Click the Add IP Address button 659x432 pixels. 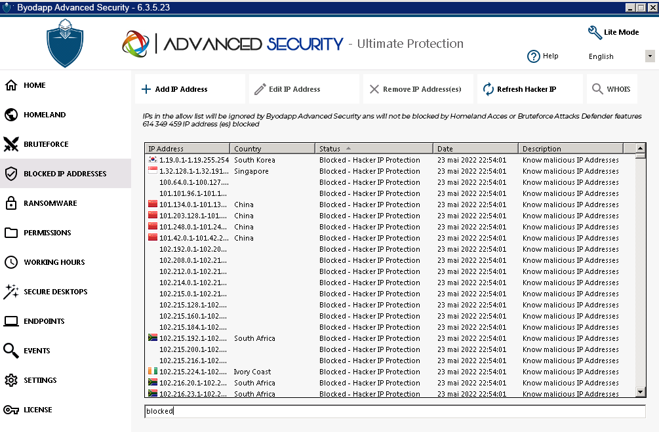190,89
